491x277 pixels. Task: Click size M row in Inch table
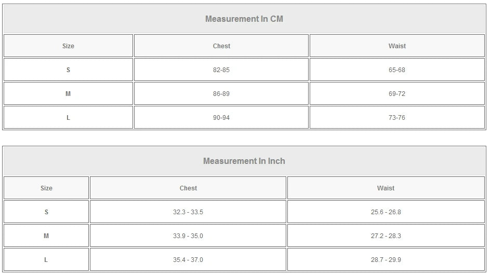point(46,236)
